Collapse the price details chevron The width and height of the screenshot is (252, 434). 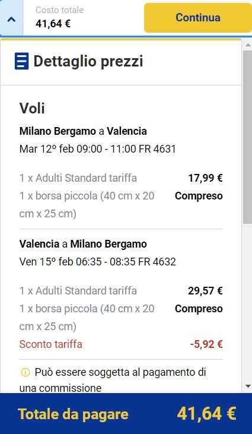11,18
